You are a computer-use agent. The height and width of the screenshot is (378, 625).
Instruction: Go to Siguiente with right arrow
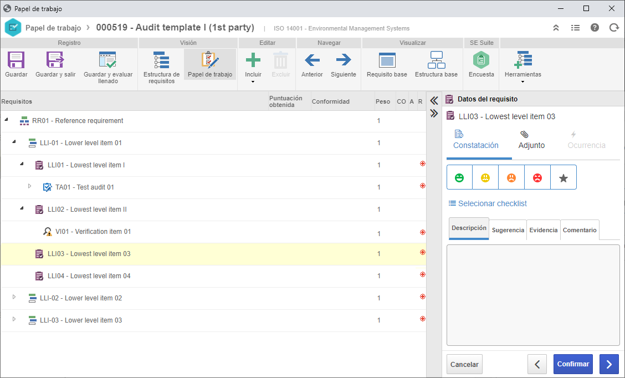click(x=343, y=60)
